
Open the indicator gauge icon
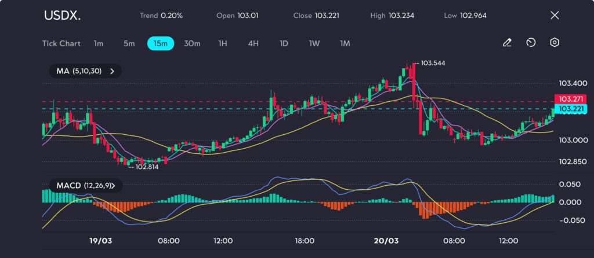coord(531,43)
